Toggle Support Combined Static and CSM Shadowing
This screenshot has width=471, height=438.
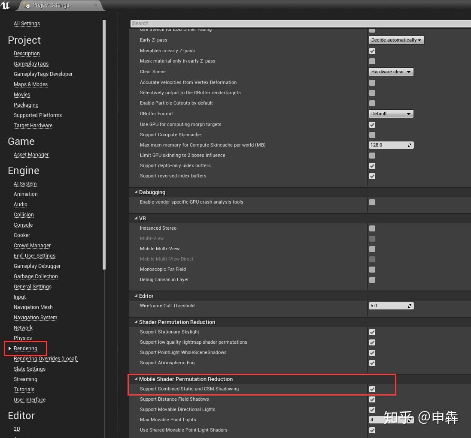[x=372, y=389]
